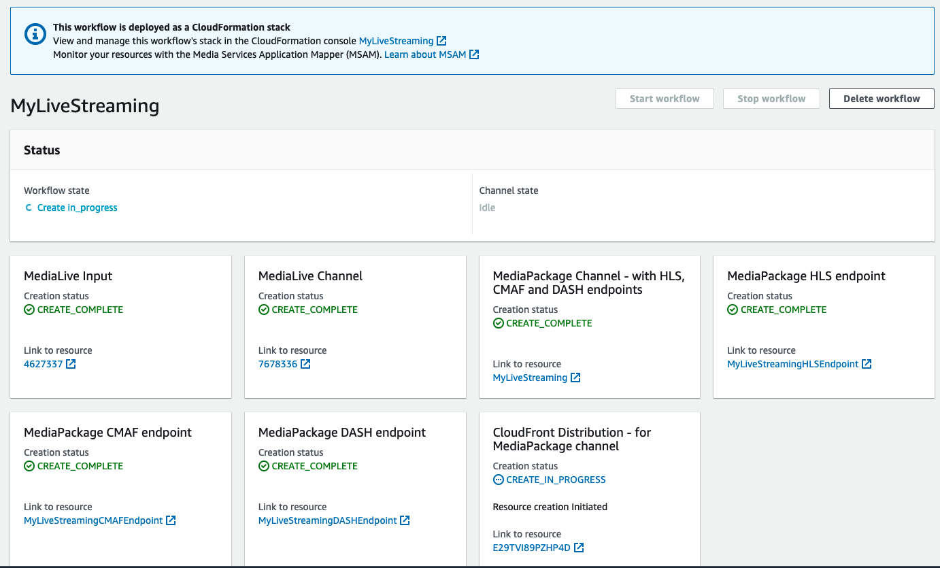Click CREATE_COMPLETE text under MediaPackage CMAF endpoint
This screenshot has width=940, height=568.
point(80,466)
